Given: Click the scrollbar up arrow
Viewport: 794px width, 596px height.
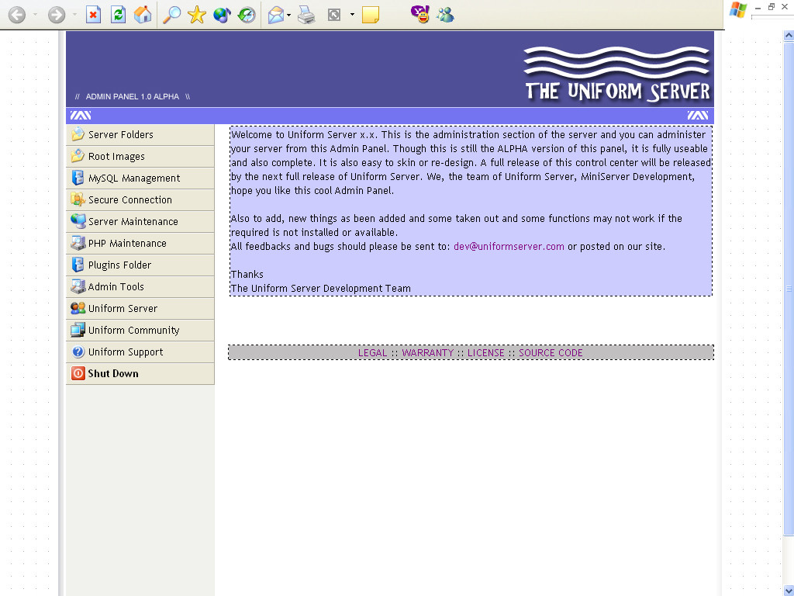Looking at the screenshot, I should tap(789, 36).
